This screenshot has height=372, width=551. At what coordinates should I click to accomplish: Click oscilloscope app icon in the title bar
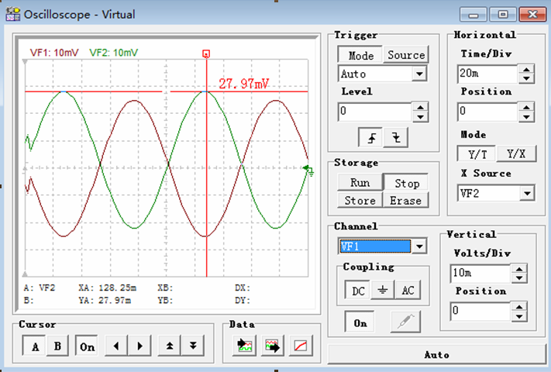pos(13,14)
